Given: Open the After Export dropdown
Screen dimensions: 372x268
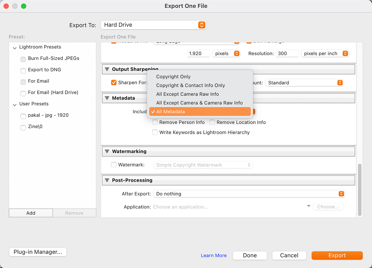Looking at the screenshot, I should [249, 194].
